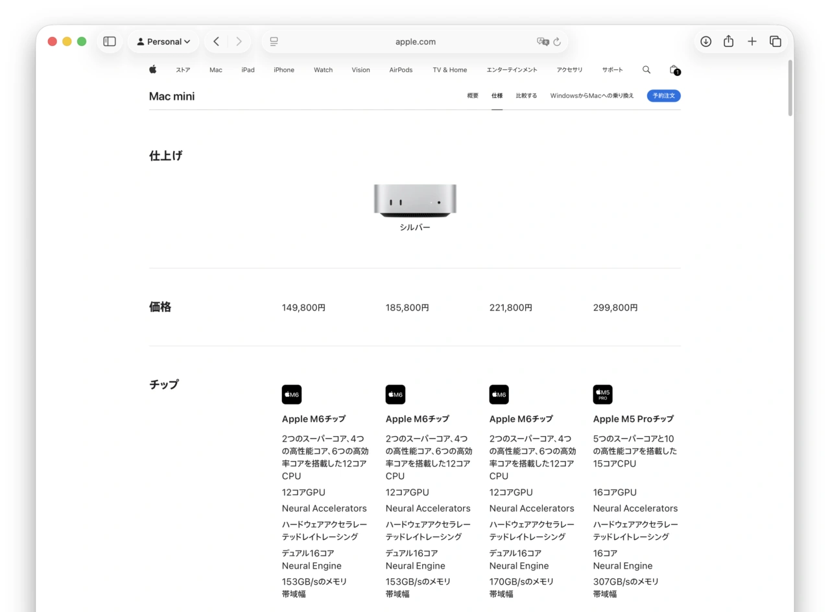830x612 pixels.
Task: Open the iPad menu item
Action: point(248,70)
